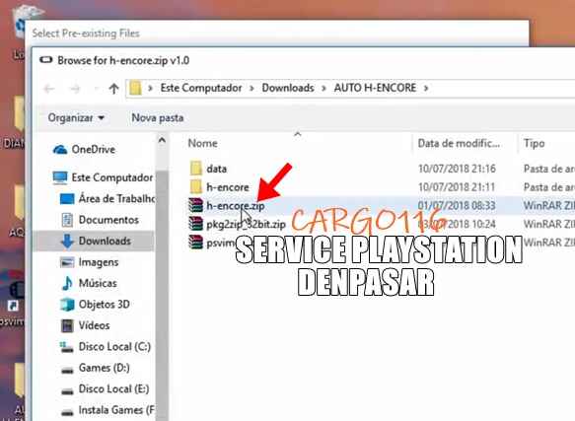Screen dimensions: 575x421
Task: Sort by Tipo column header
Action: pyautogui.click(x=534, y=143)
